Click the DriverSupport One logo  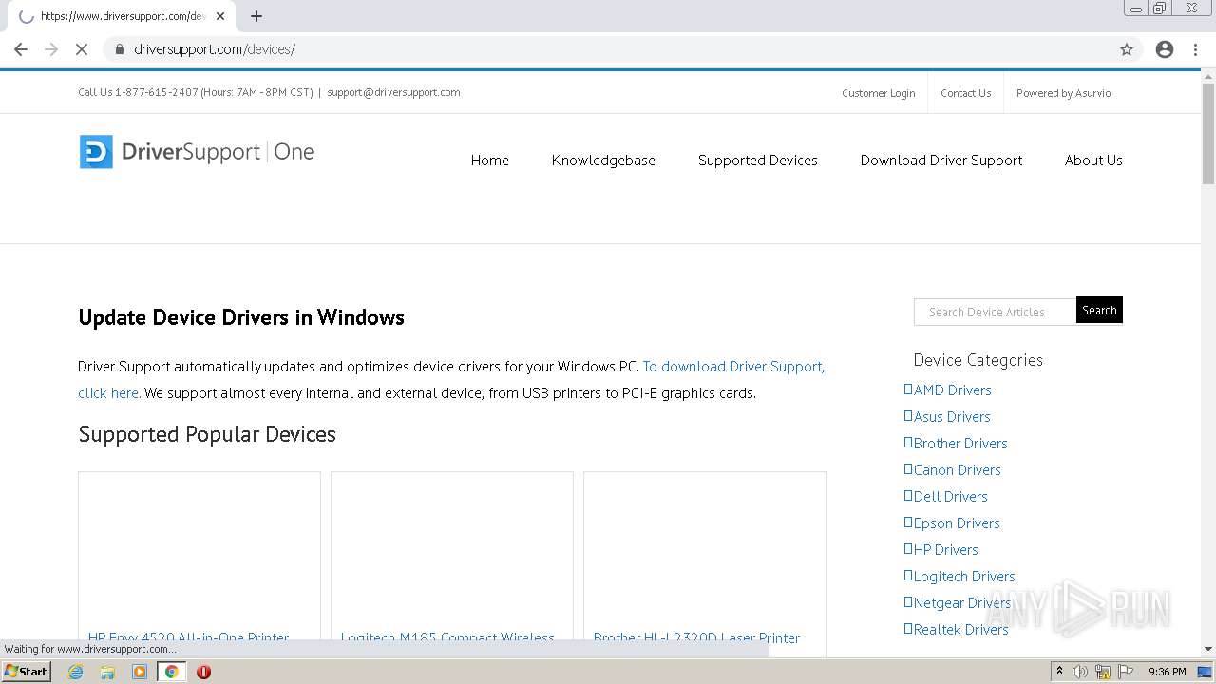coord(197,152)
